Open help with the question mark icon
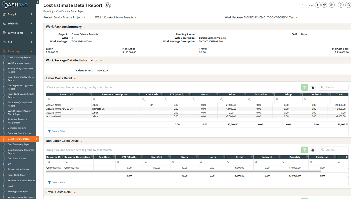 point(341,5)
